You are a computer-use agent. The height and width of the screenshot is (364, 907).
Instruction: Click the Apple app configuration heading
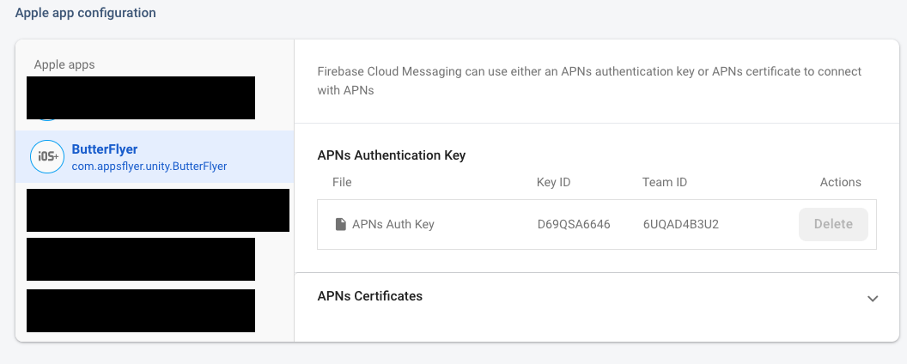click(x=86, y=14)
